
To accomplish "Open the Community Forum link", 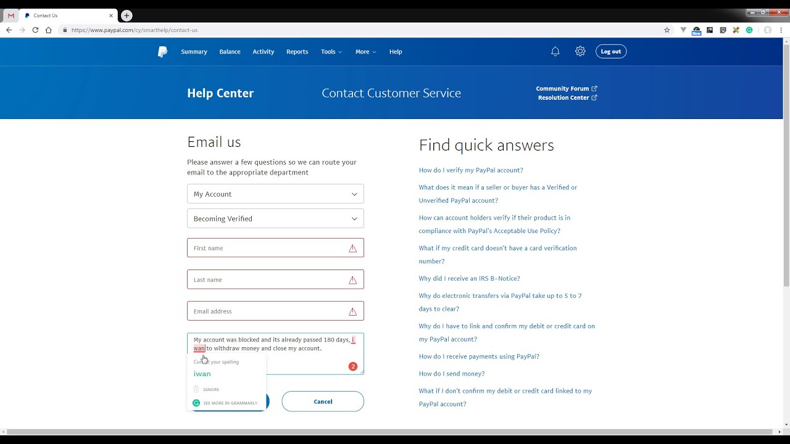I will [x=566, y=89].
